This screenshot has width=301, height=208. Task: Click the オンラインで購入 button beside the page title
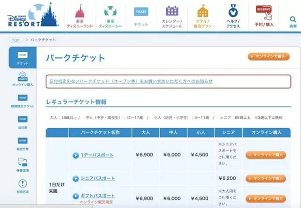click(268, 56)
